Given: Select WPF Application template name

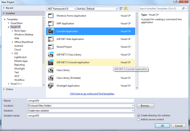Looking at the screenshot, I should click(65, 23).
